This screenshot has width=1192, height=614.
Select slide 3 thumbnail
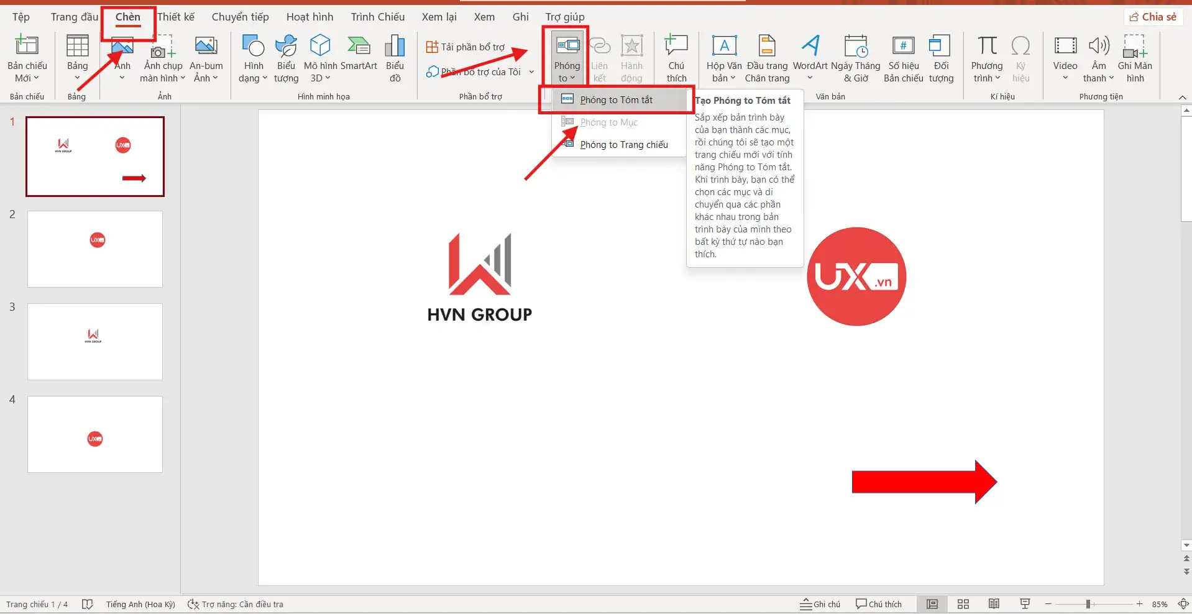coord(94,341)
